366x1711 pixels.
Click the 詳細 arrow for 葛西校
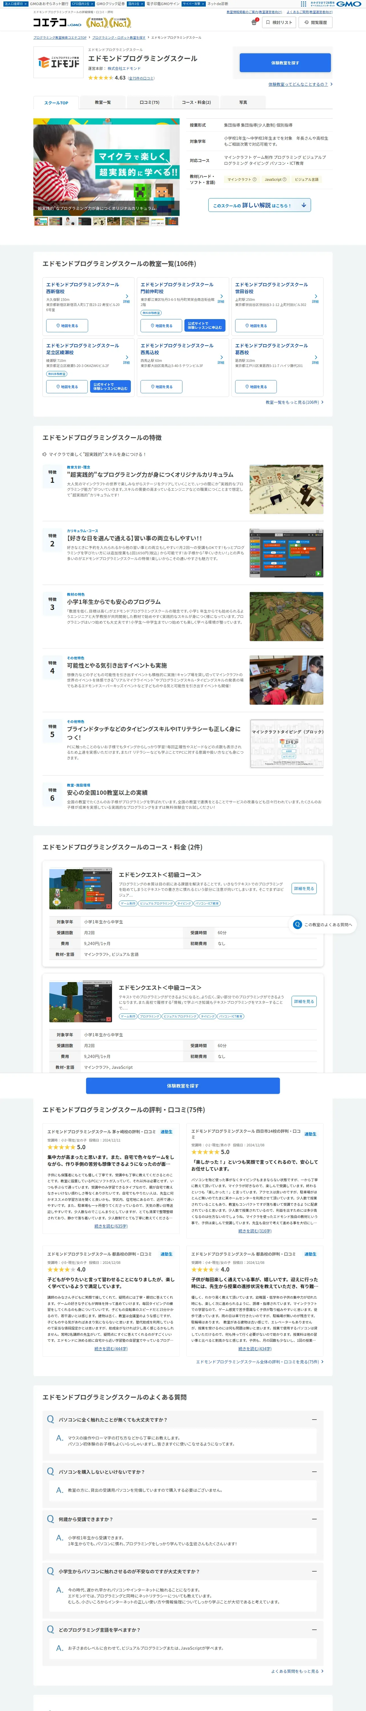[316, 359]
